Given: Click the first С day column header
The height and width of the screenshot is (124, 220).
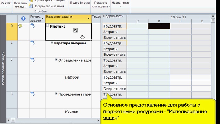Looking at the screenshot, I should pyautogui.click(x=137, y=21).
